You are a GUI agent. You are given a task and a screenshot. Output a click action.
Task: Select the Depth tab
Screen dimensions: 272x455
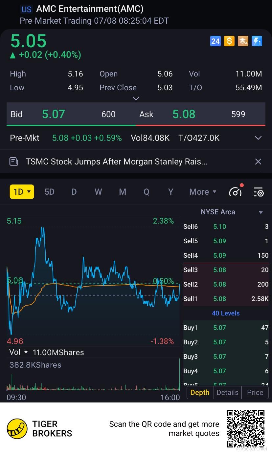(200, 393)
